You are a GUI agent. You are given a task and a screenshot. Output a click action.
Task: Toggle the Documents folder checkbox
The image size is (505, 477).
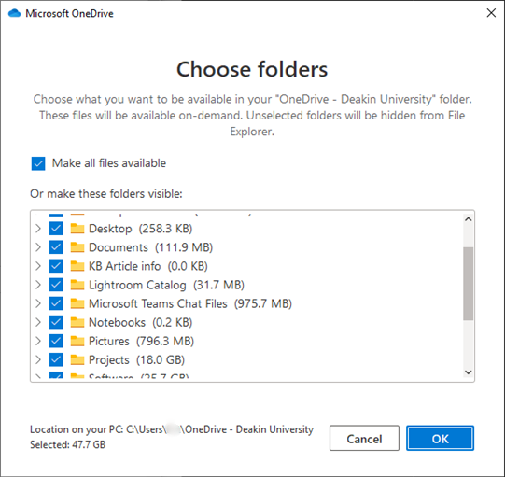pos(56,247)
